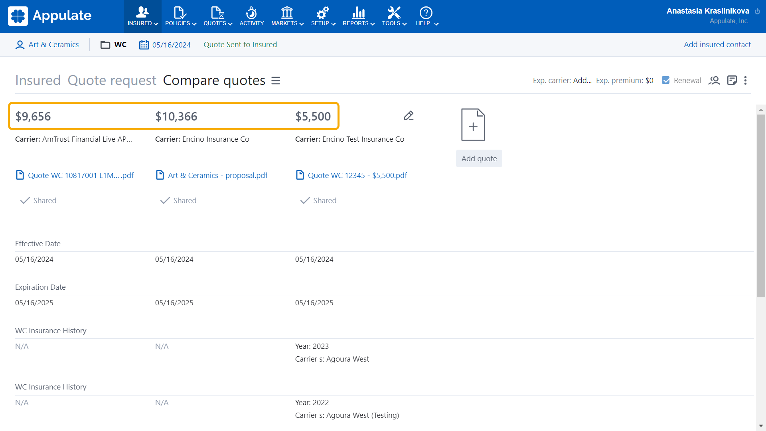Click the vertical scrollbar thumb
This screenshot has width=766, height=431.
pyautogui.click(x=761, y=206)
